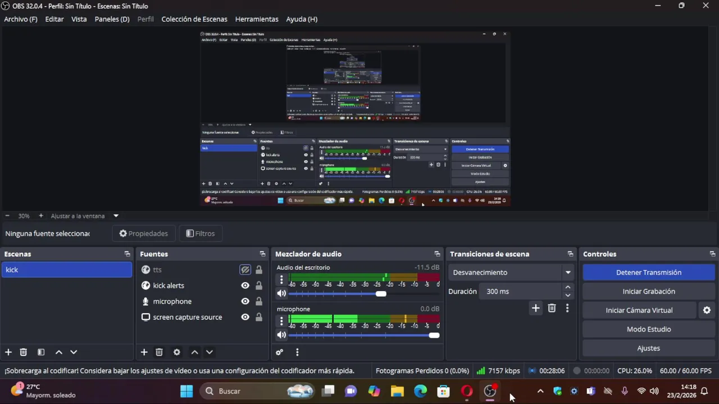Pop out Escenas dock icon
719x404 pixels.
(127, 254)
